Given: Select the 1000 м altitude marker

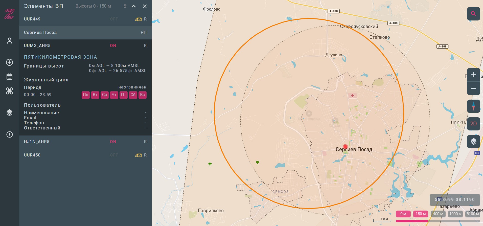Looking at the screenshot, I should click(455, 214).
